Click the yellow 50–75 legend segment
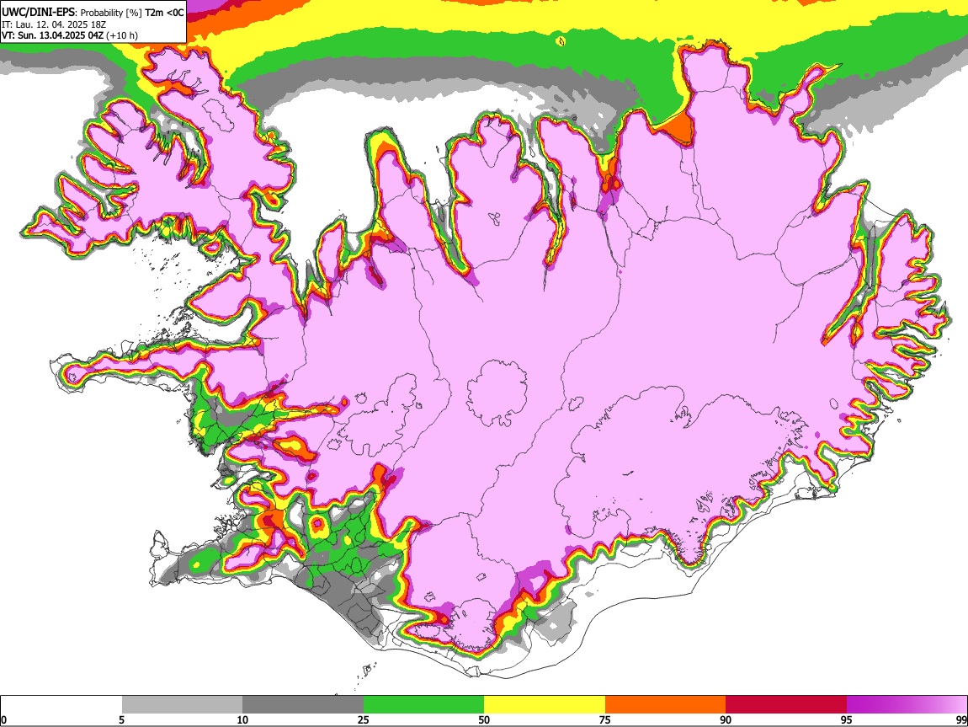This screenshot has width=968, height=727. pyautogui.click(x=545, y=705)
